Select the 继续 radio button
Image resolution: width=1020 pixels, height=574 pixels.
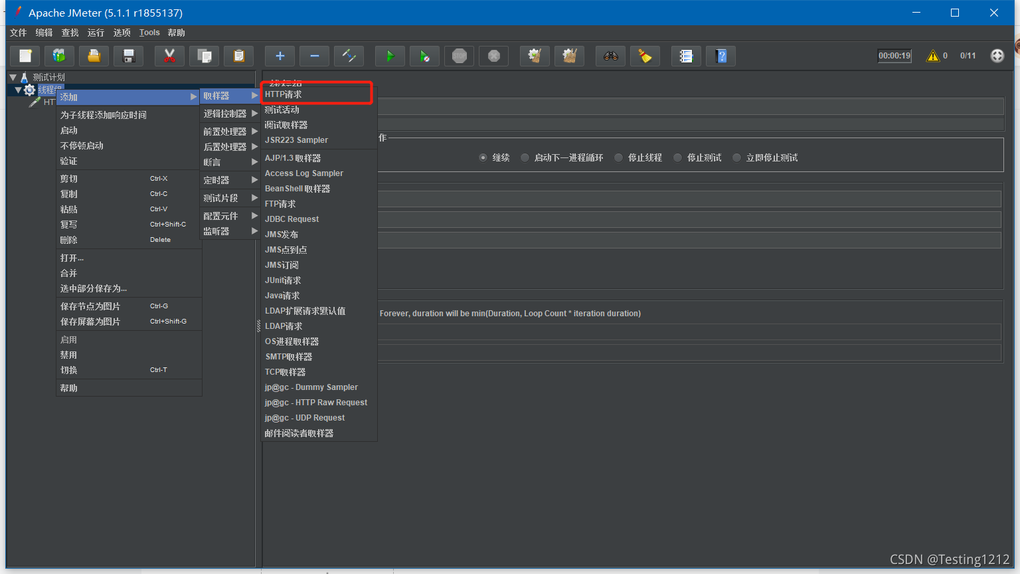483,157
